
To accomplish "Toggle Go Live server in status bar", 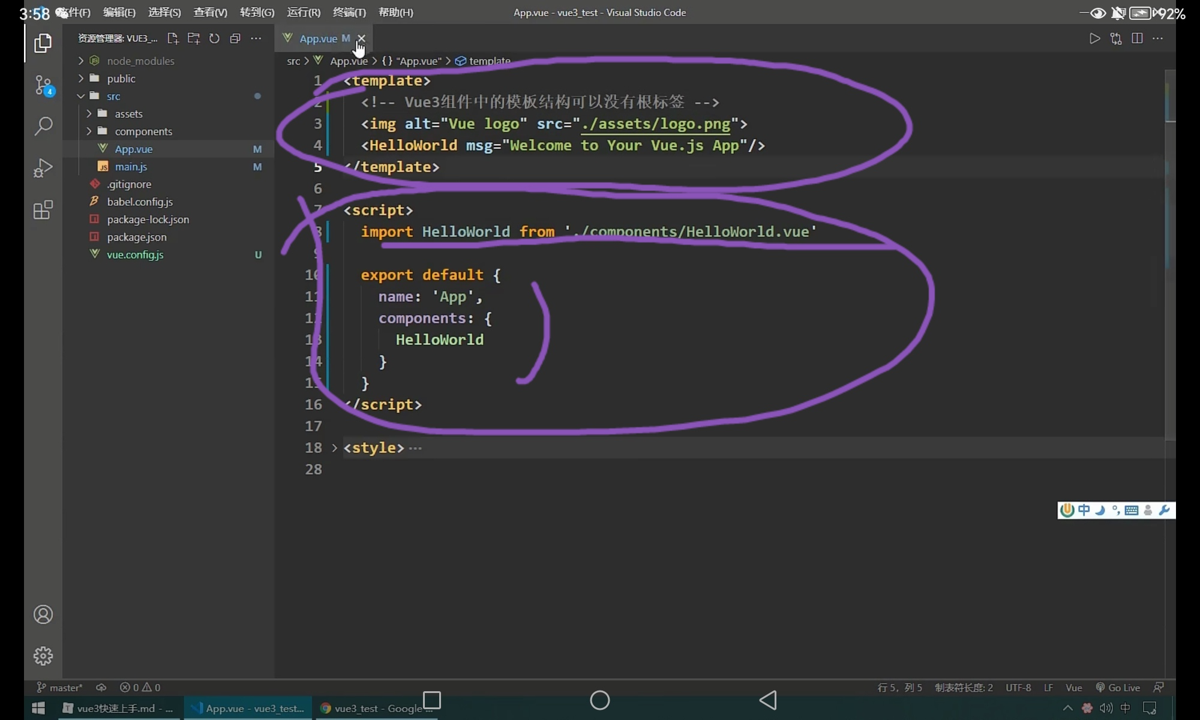I will [x=1118, y=688].
